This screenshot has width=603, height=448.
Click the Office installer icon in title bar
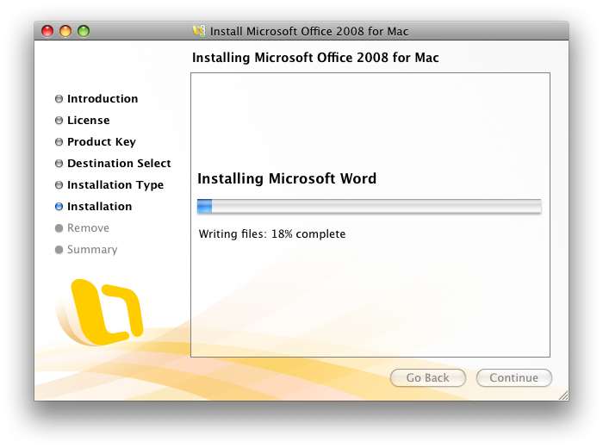199,31
